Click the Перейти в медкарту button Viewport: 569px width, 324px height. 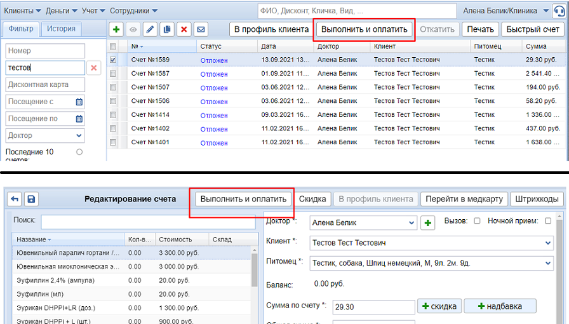coord(464,199)
